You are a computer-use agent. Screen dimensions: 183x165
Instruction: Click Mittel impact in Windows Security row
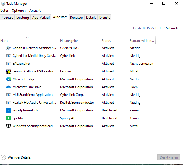pyautogui.click(x=134, y=126)
